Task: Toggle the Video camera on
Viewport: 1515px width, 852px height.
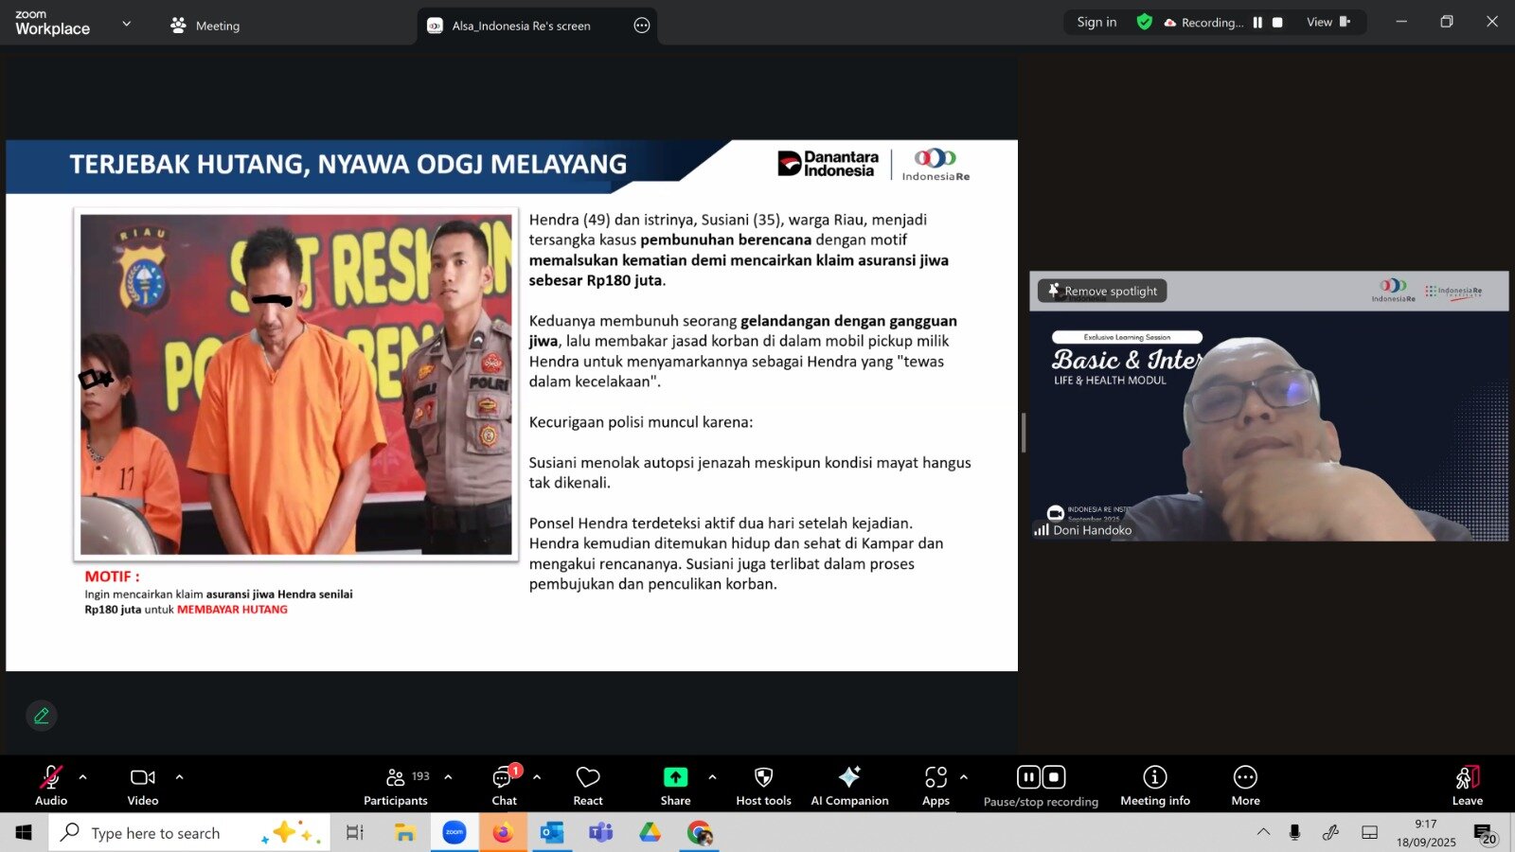Action: tap(143, 786)
